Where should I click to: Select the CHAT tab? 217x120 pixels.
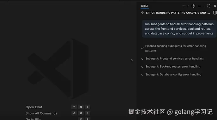click(x=145, y=6)
